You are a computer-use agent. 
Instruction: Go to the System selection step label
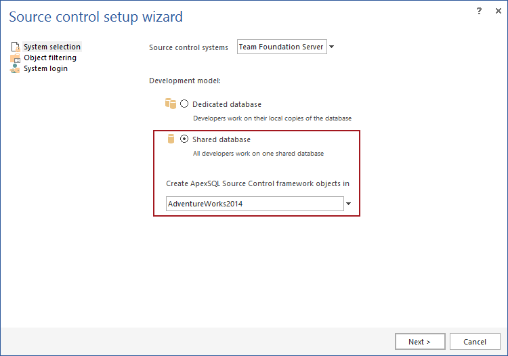[x=52, y=47]
